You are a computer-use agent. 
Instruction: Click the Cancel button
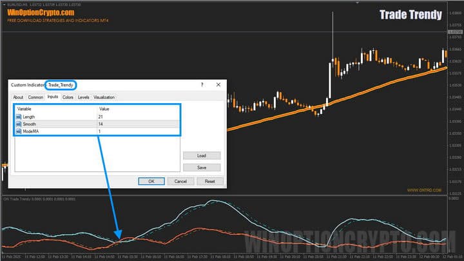click(180, 181)
